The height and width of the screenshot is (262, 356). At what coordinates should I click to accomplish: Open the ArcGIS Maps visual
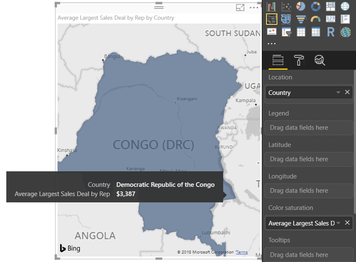(345, 31)
